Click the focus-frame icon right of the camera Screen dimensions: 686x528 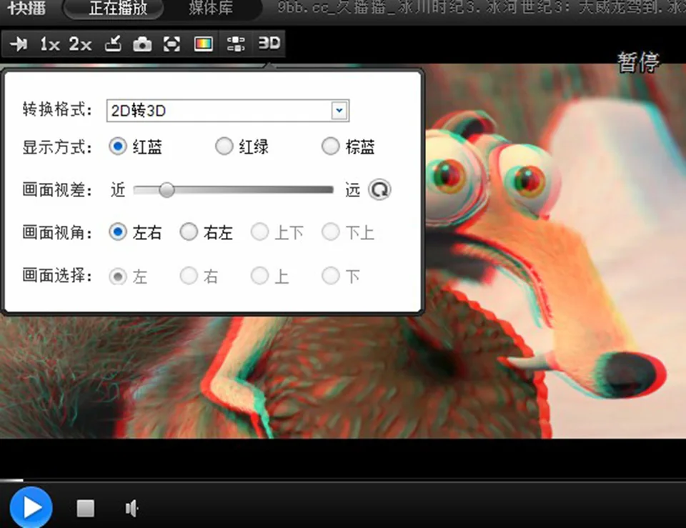coord(171,44)
